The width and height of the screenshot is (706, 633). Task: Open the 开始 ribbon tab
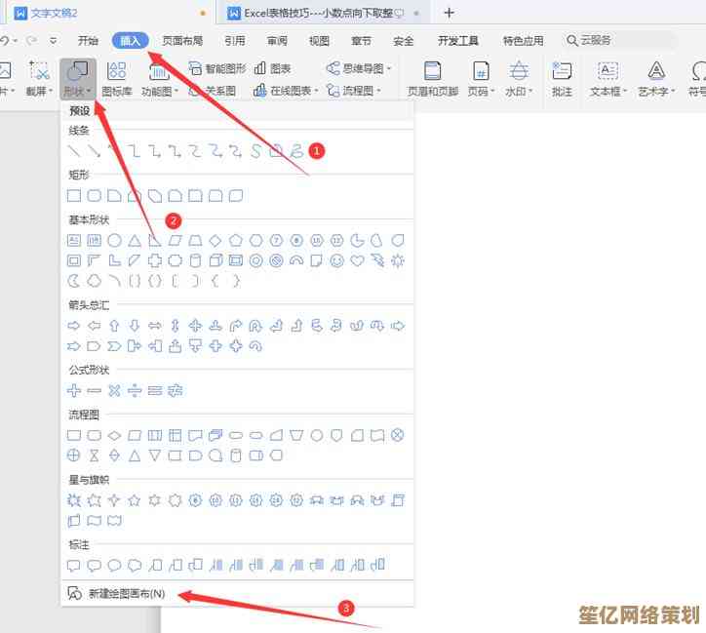tap(88, 41)
